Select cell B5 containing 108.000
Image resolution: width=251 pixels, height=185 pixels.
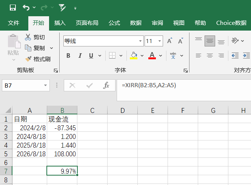62,154
